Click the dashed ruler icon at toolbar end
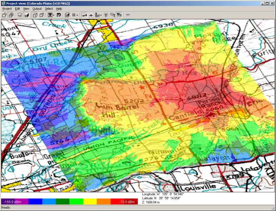Screen dimensions: 276x211 [128, 15]
